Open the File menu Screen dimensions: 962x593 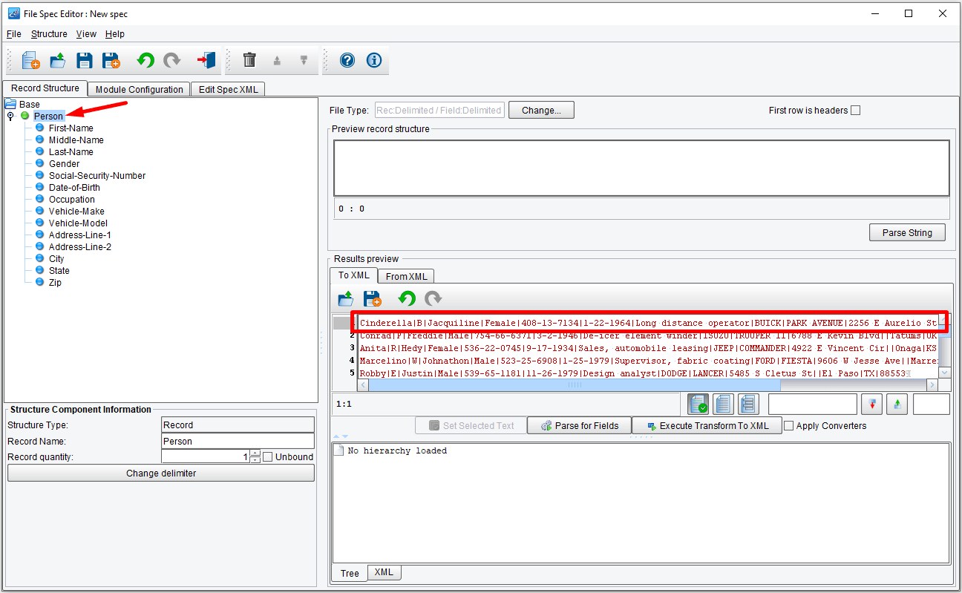click(13, 34)
